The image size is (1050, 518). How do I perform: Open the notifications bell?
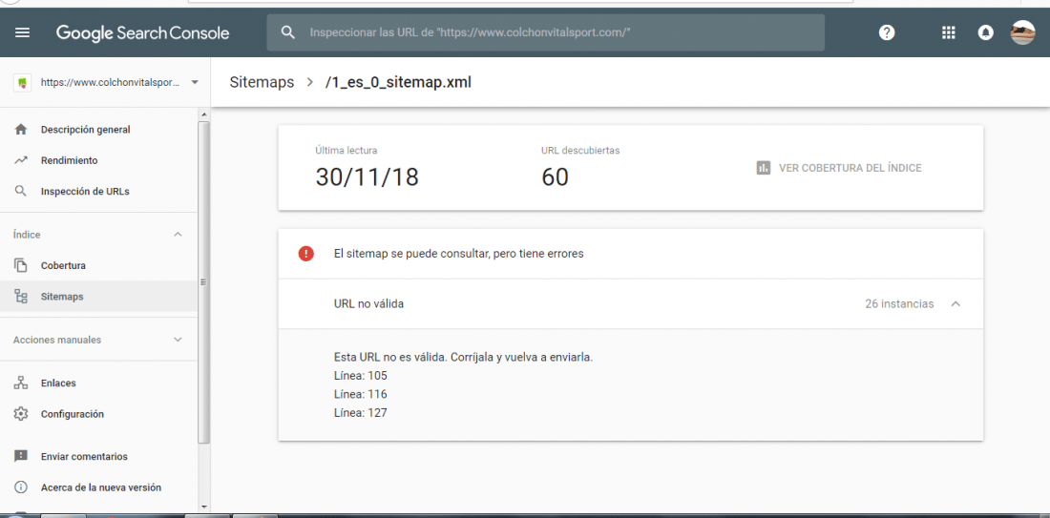985,32
